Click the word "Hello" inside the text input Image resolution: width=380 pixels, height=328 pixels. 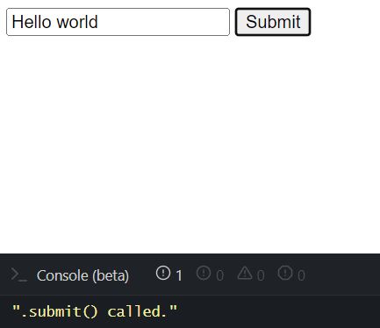point(32,22)
